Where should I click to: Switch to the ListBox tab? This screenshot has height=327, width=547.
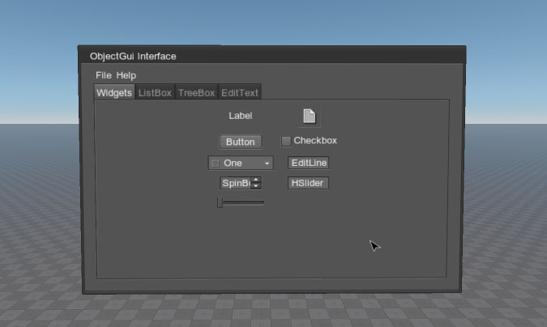coord(155,93)
